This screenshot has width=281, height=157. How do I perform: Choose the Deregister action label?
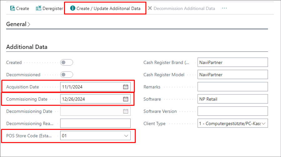tap(53, 8)
